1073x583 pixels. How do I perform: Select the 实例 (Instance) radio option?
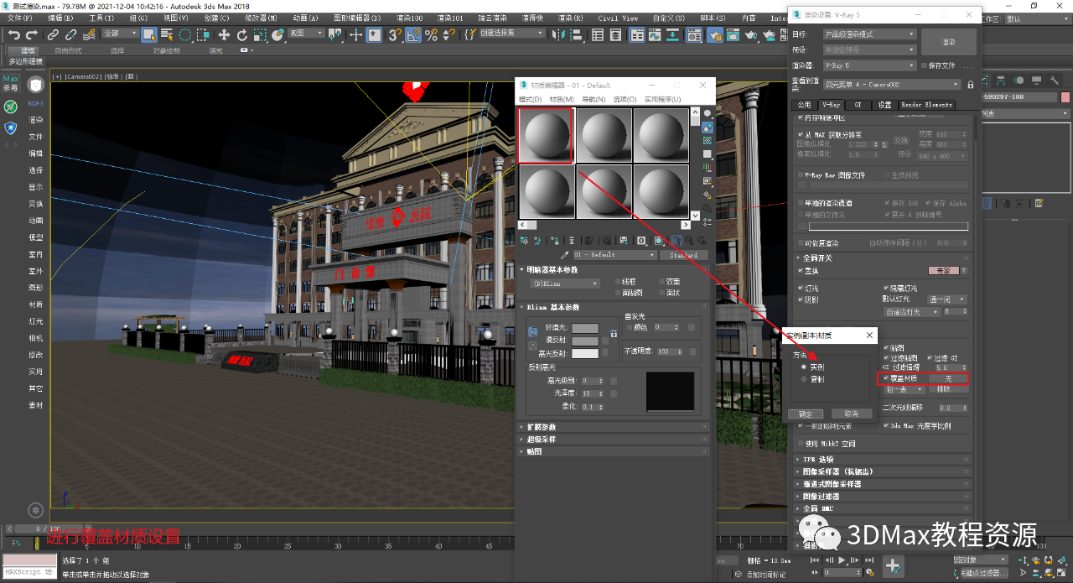click(x=805, y=367)
